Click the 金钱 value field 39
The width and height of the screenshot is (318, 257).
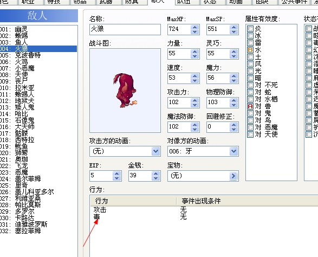(140, 176)
